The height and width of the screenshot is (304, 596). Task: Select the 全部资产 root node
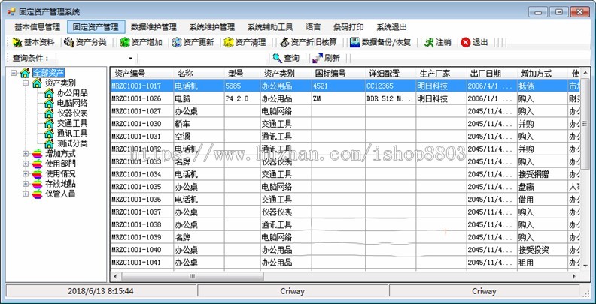[x=49, y=72]
